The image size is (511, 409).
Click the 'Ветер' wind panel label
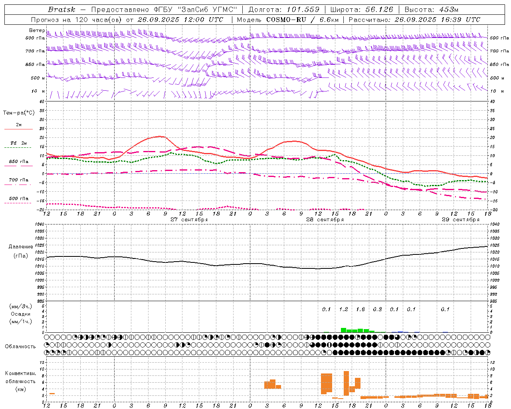37,30
